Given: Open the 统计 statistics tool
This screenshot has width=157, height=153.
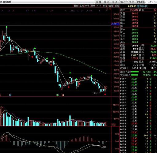Looking at the screenshot, I should 87,6.
